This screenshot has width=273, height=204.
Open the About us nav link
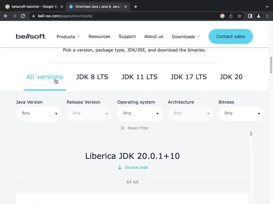tap(154, 36)
